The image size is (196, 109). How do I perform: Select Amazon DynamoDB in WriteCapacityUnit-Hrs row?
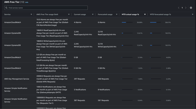coord(12,45)
